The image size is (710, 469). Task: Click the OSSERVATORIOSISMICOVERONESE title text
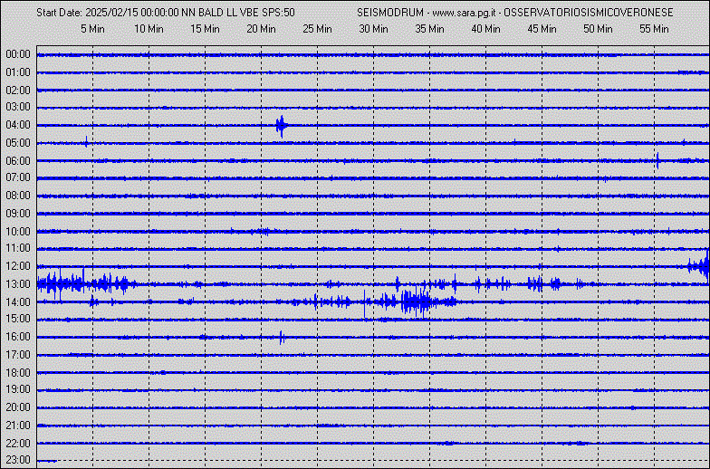pos(589,13)
